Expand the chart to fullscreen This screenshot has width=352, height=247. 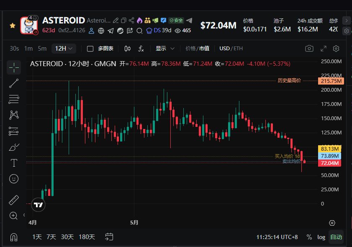pyautogui.click(x=323, y=49)
